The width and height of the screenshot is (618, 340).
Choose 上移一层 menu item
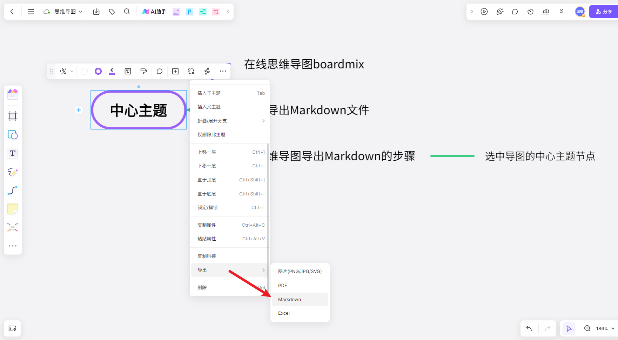(x=230, y=152)
